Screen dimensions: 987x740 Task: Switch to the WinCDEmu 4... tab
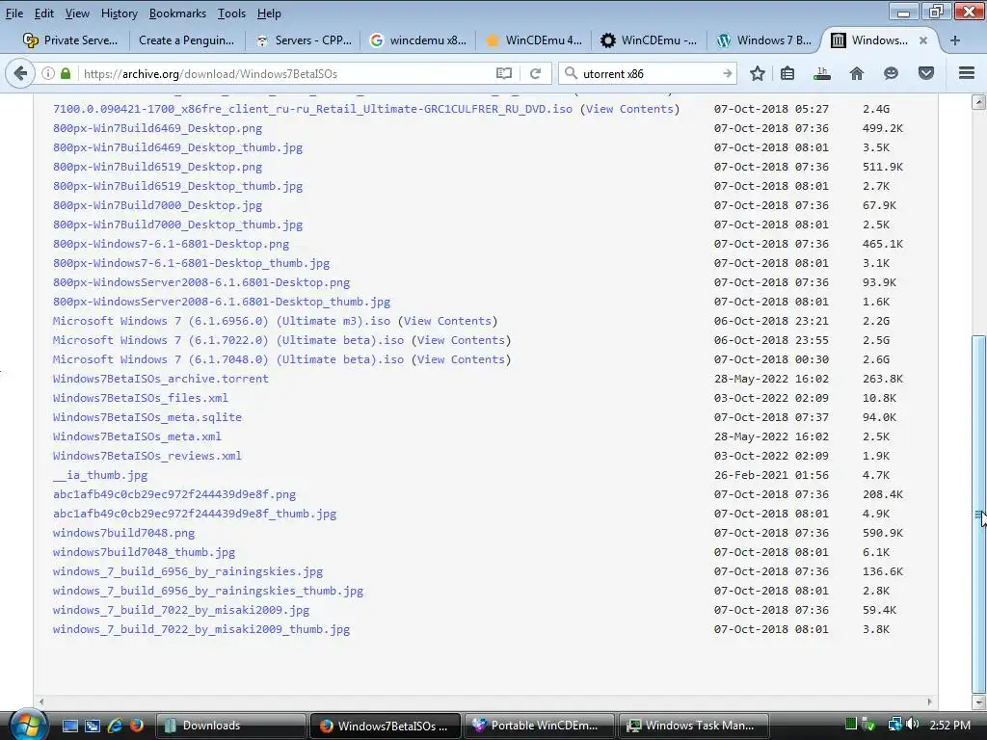(534, 40)
